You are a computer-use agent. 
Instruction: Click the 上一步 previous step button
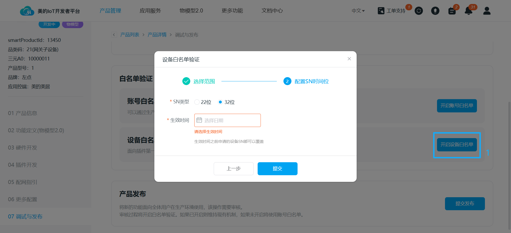[233, 169]
